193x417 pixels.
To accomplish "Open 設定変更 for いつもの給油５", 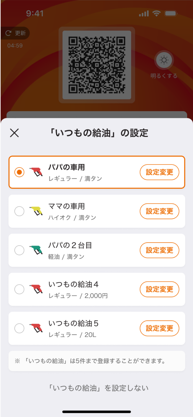I will [159, 328].
